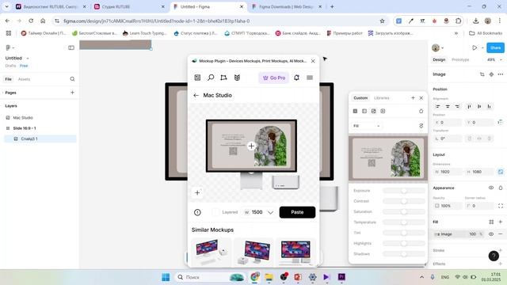Choose gradient fill type in Custom panel
Viewport: 507px width, 285px height.
click(364, 111)
